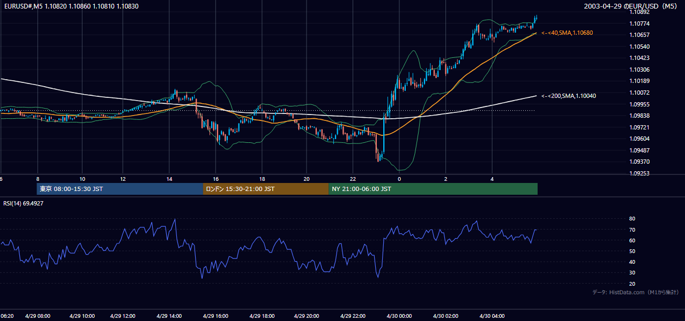Click price axis value 1.10657
This screenshot has height=321, width=685.
639,35
